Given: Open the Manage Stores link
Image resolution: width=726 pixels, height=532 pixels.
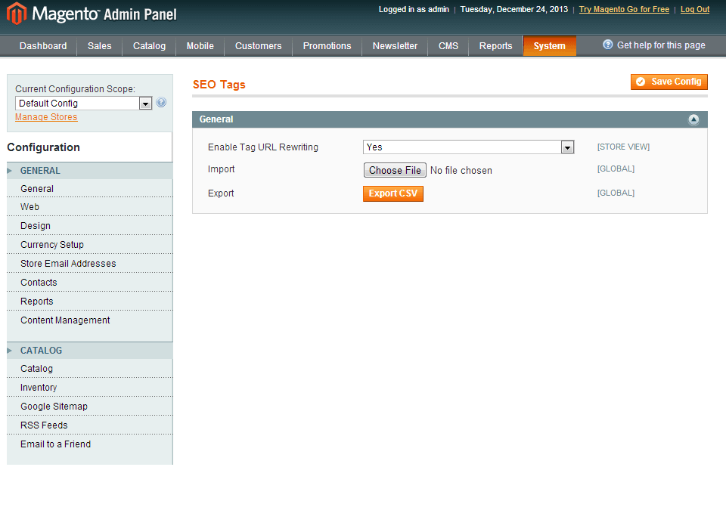Looking at the screenshot, I should 46,117.
